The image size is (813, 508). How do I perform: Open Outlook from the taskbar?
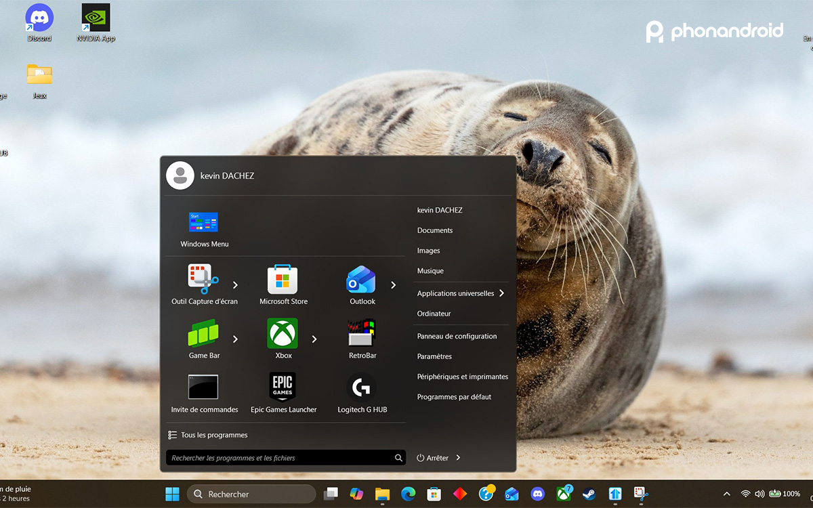[x=512, y=494]
